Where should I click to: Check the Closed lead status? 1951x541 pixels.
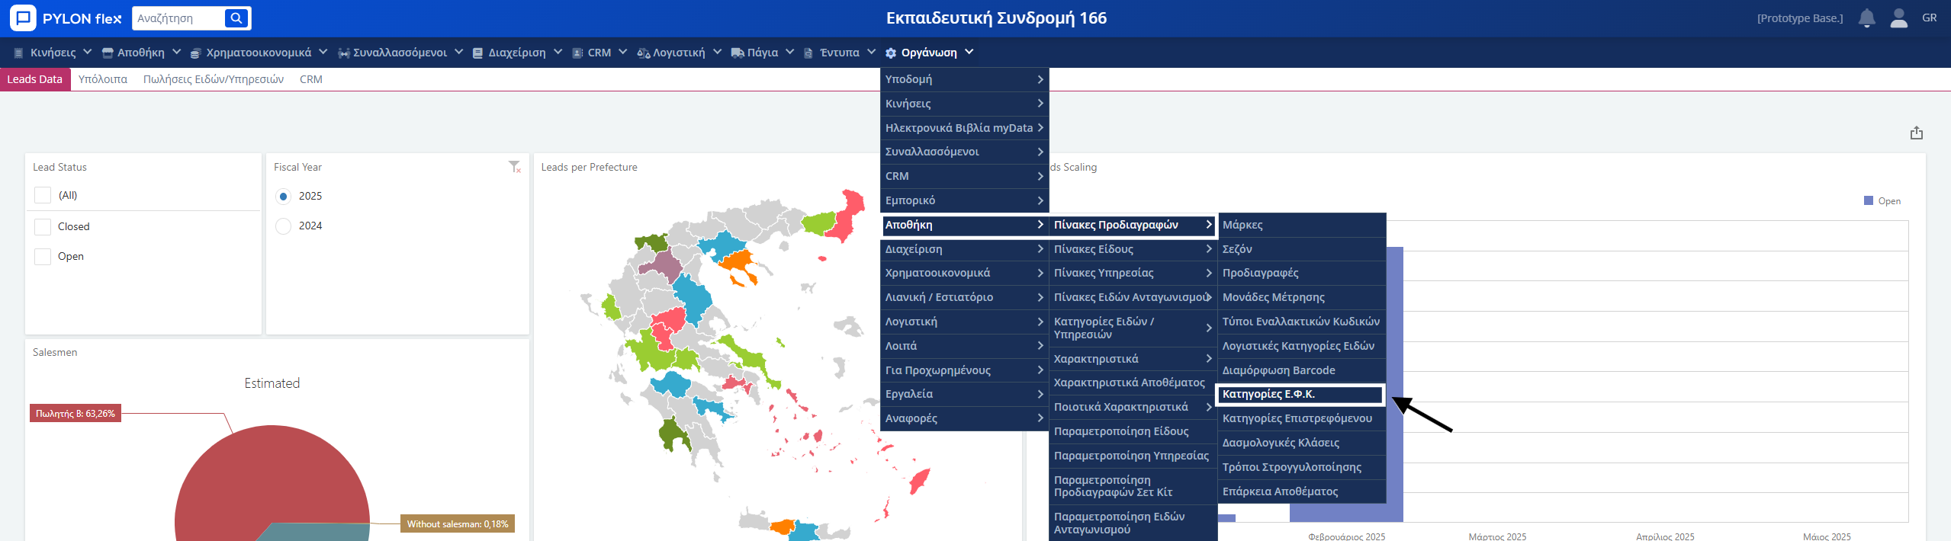pos(43,226)
